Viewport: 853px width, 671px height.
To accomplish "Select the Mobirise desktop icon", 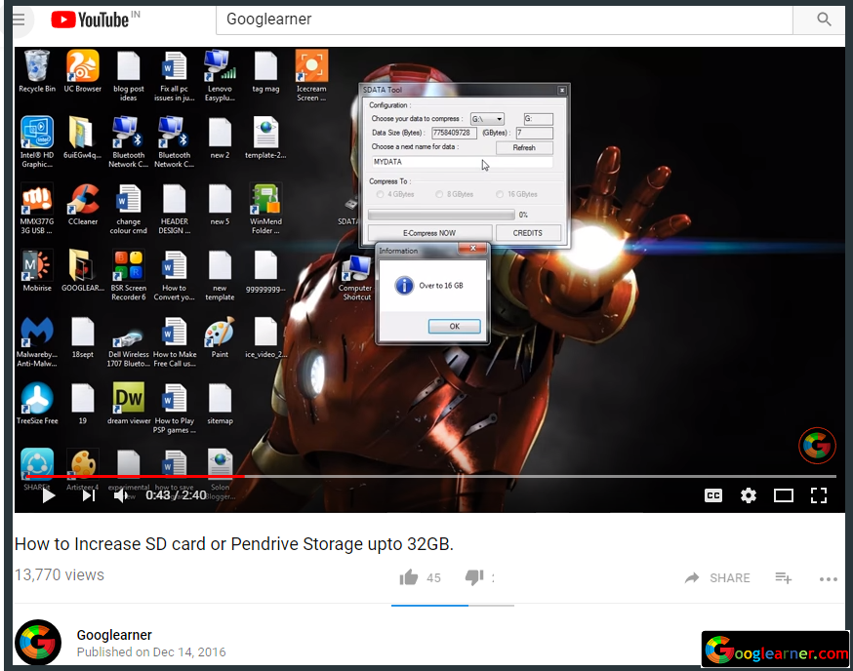I will (37, 271).
